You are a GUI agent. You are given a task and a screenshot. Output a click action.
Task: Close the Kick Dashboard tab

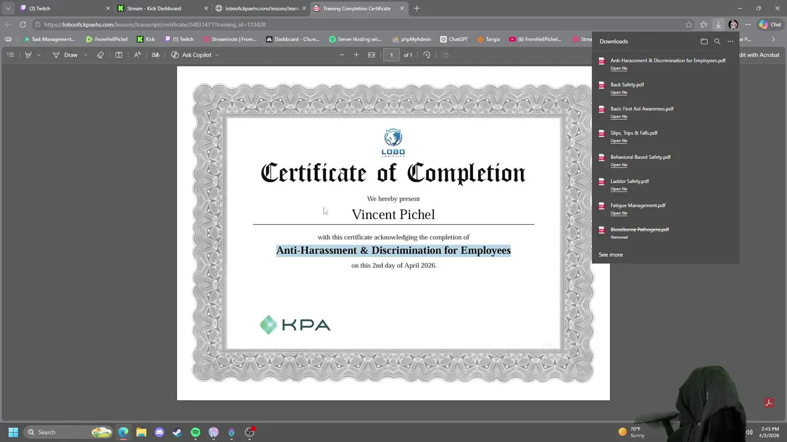(206, 9)
